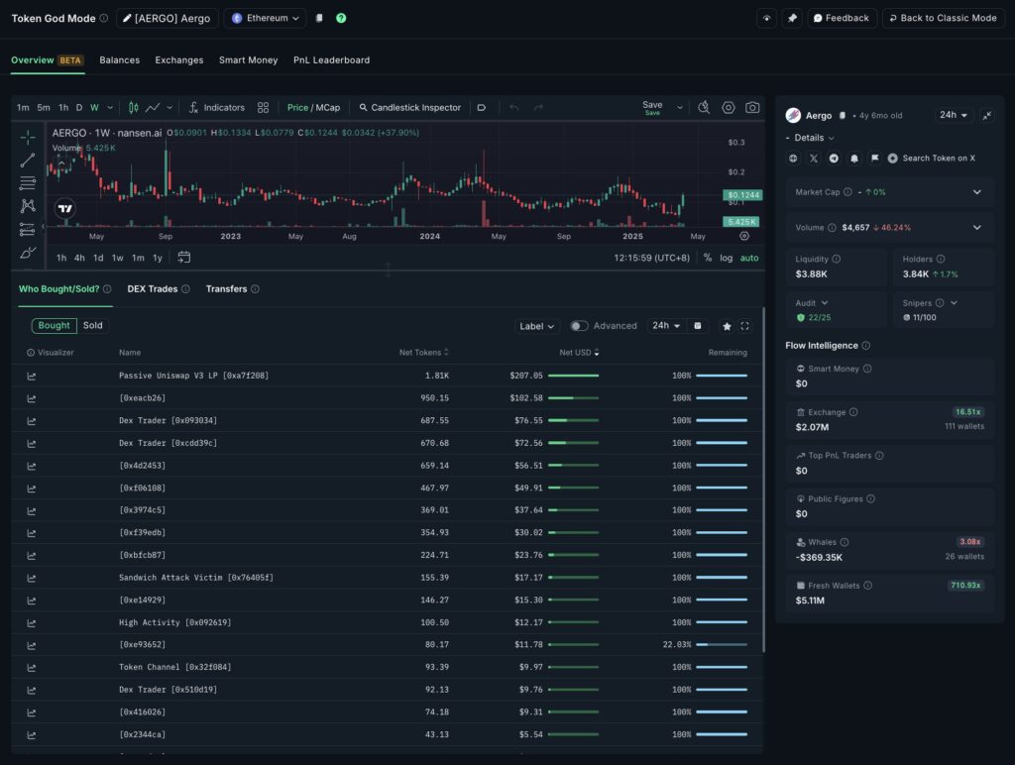This screenshot has width=1015, height=765.
Task: Select the crosshair cursor tool on chart
Action: click(27, 137)
